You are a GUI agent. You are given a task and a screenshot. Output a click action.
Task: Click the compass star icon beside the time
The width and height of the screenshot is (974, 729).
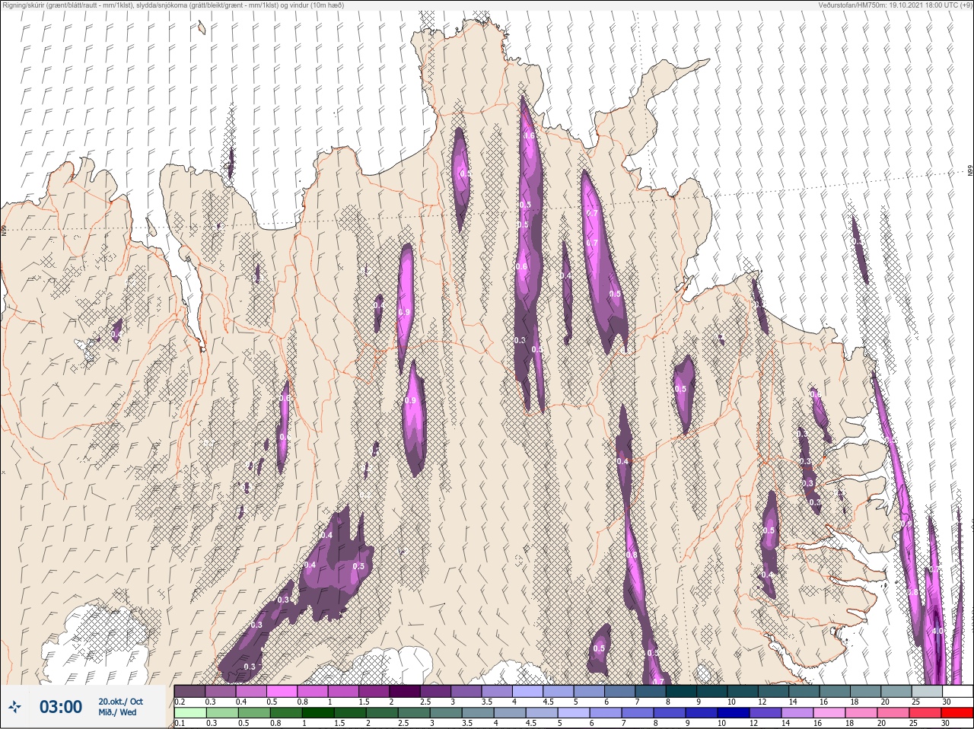pos(14,707)
